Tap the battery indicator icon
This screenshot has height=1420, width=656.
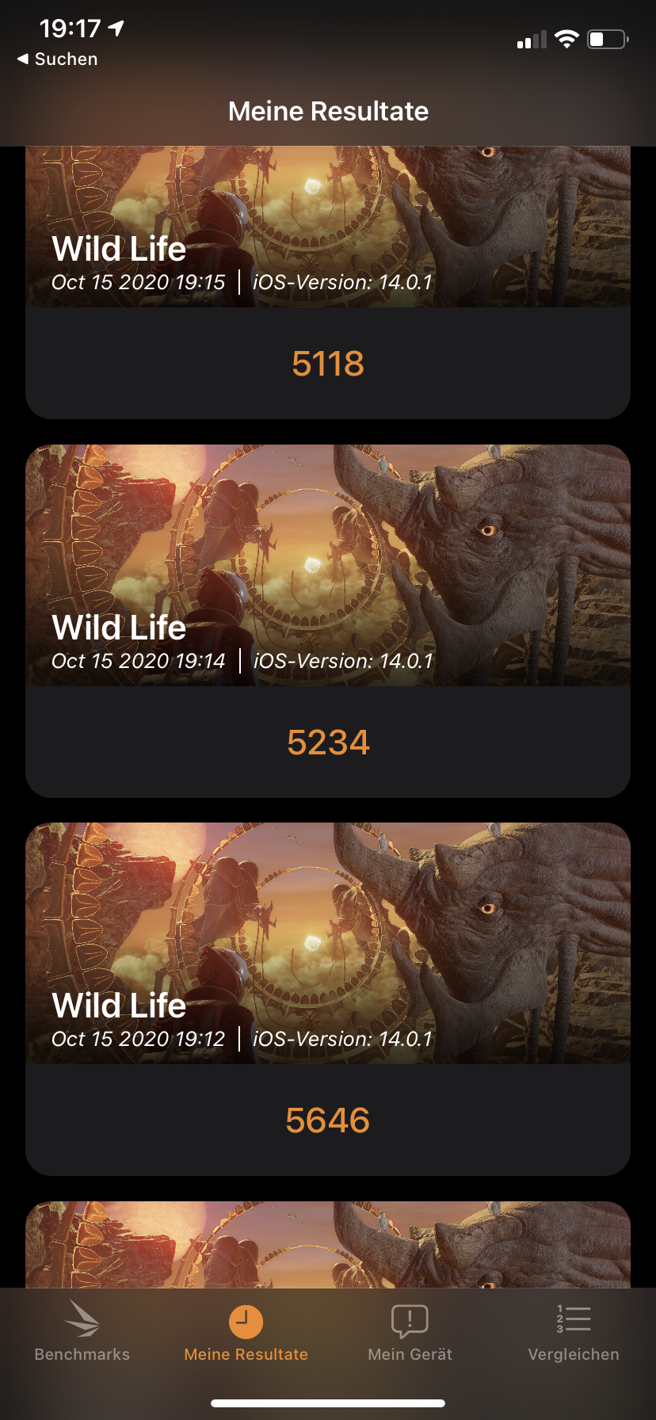click(608, 39)
